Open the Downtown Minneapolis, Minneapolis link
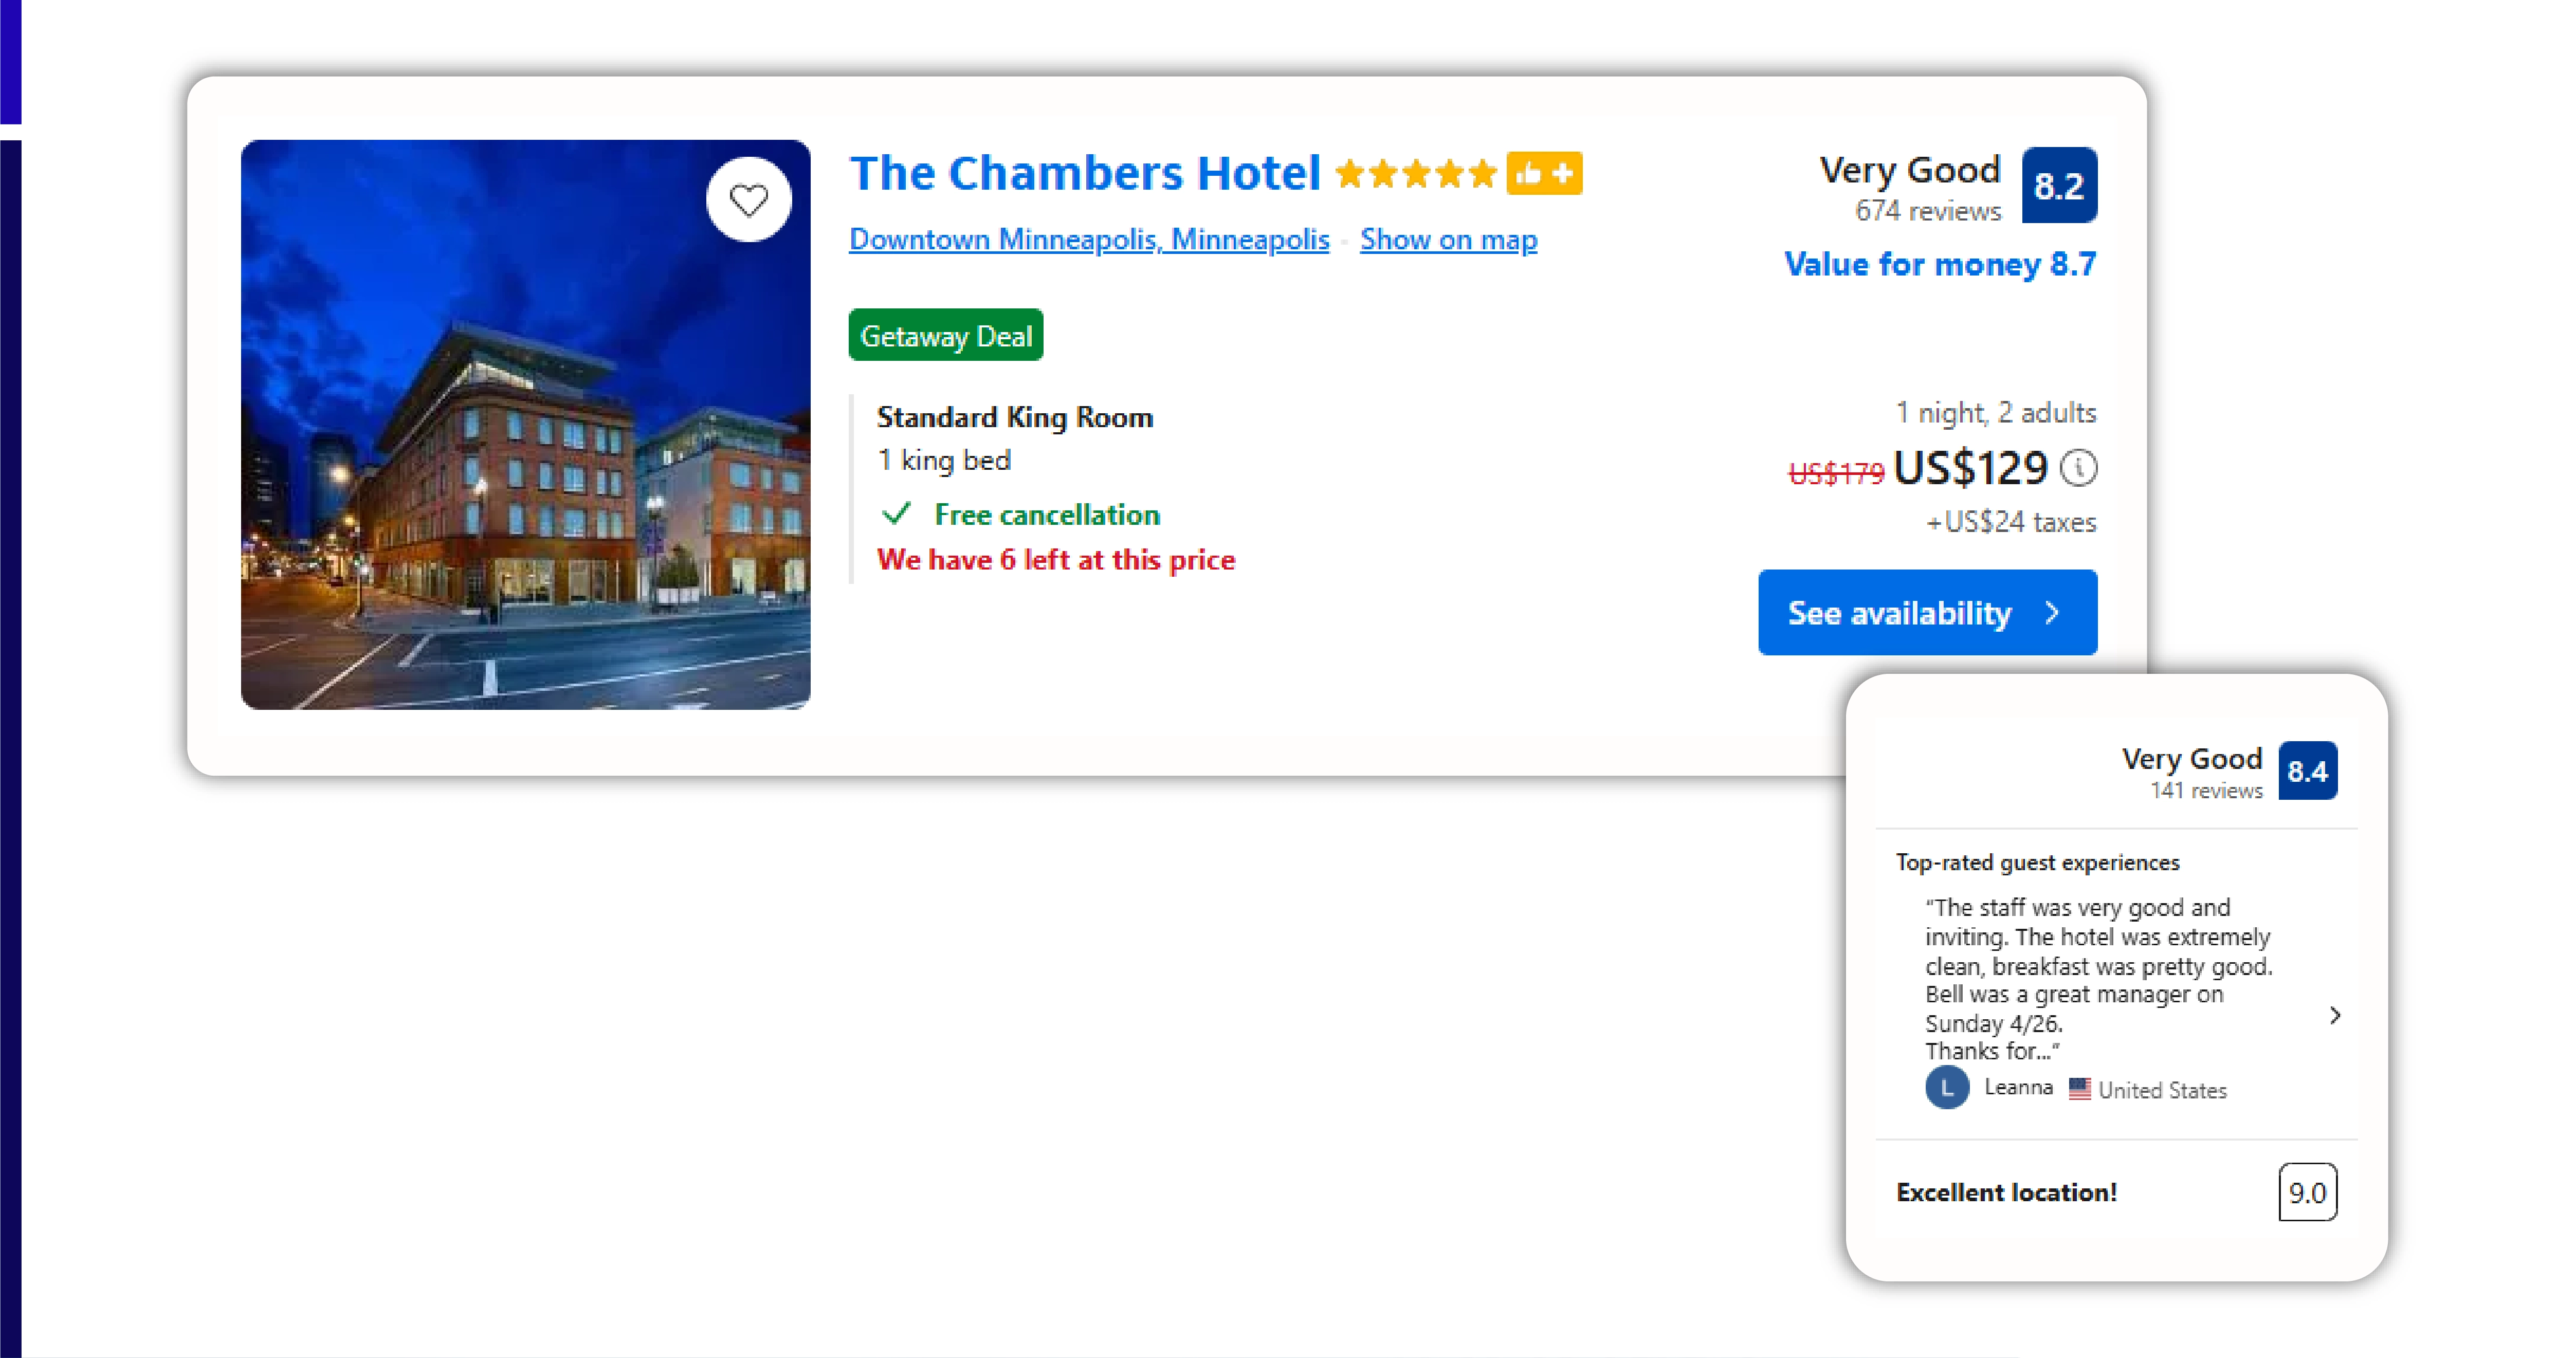 click(x=1088, y=239)
